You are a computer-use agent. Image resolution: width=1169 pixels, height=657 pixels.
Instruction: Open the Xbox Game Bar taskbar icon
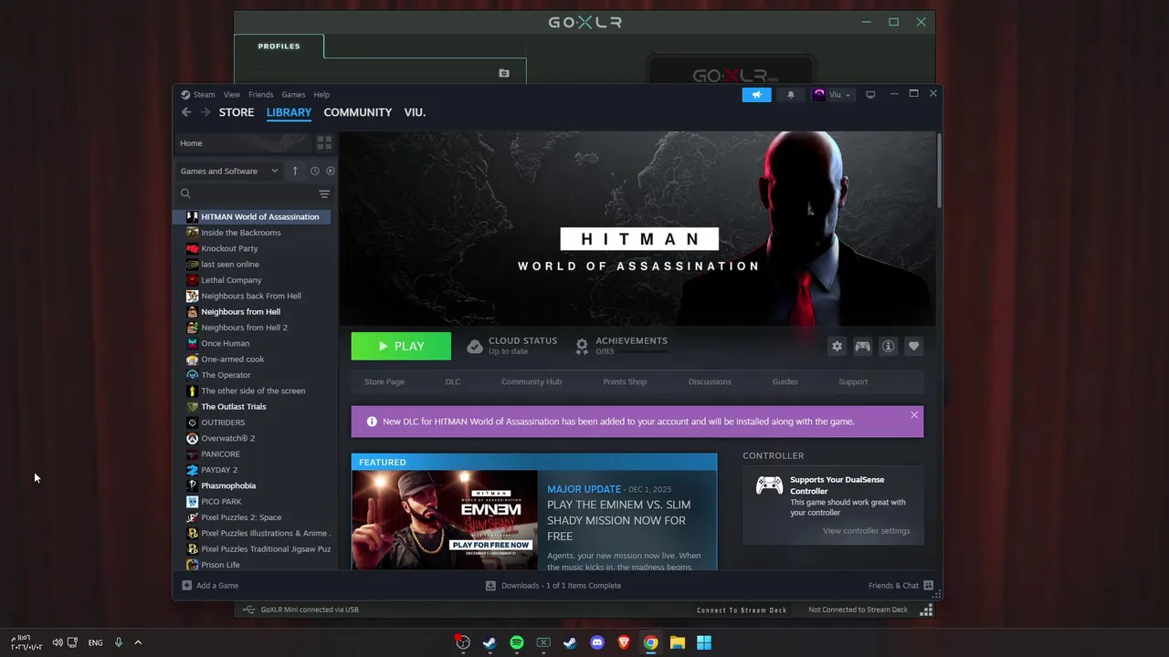543,642
